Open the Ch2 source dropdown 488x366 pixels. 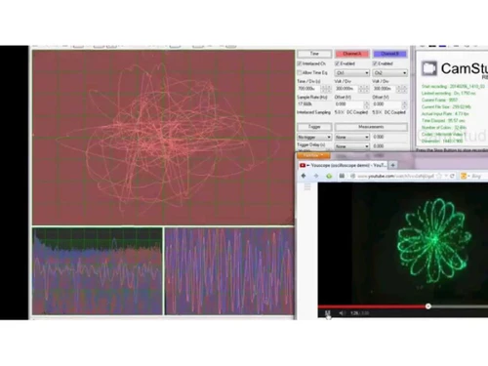coord(390,73)
